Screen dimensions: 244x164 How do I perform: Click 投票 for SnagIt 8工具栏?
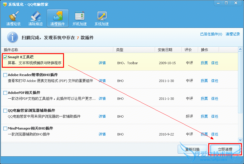pyautogui.click(x=204, y=63)
